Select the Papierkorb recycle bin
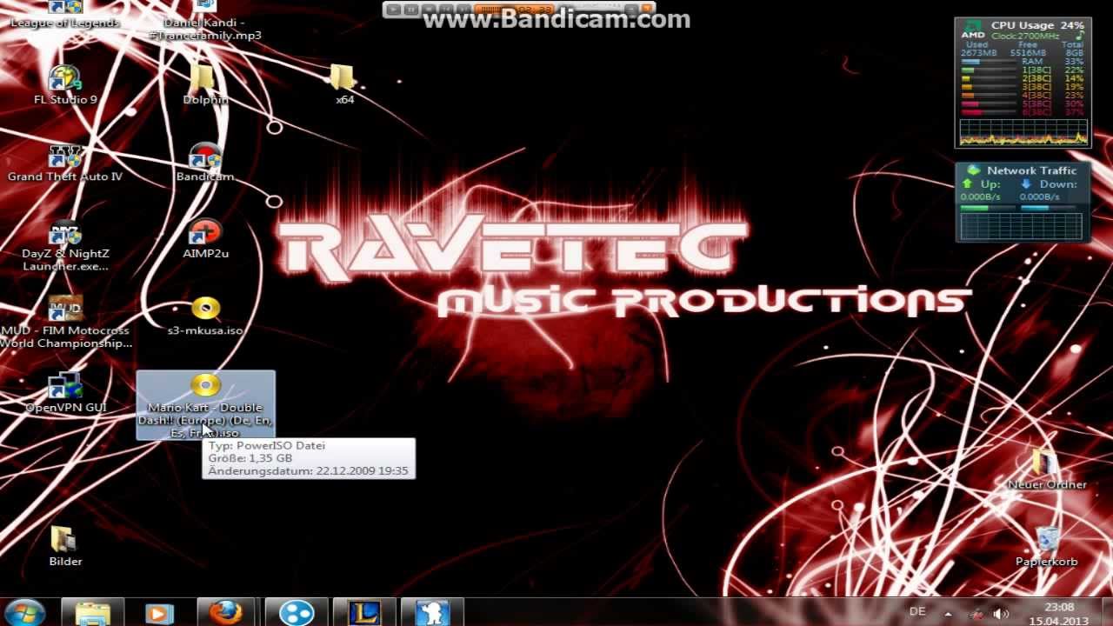Viewport: 1113px width, 626px height. coord(1047,547)
